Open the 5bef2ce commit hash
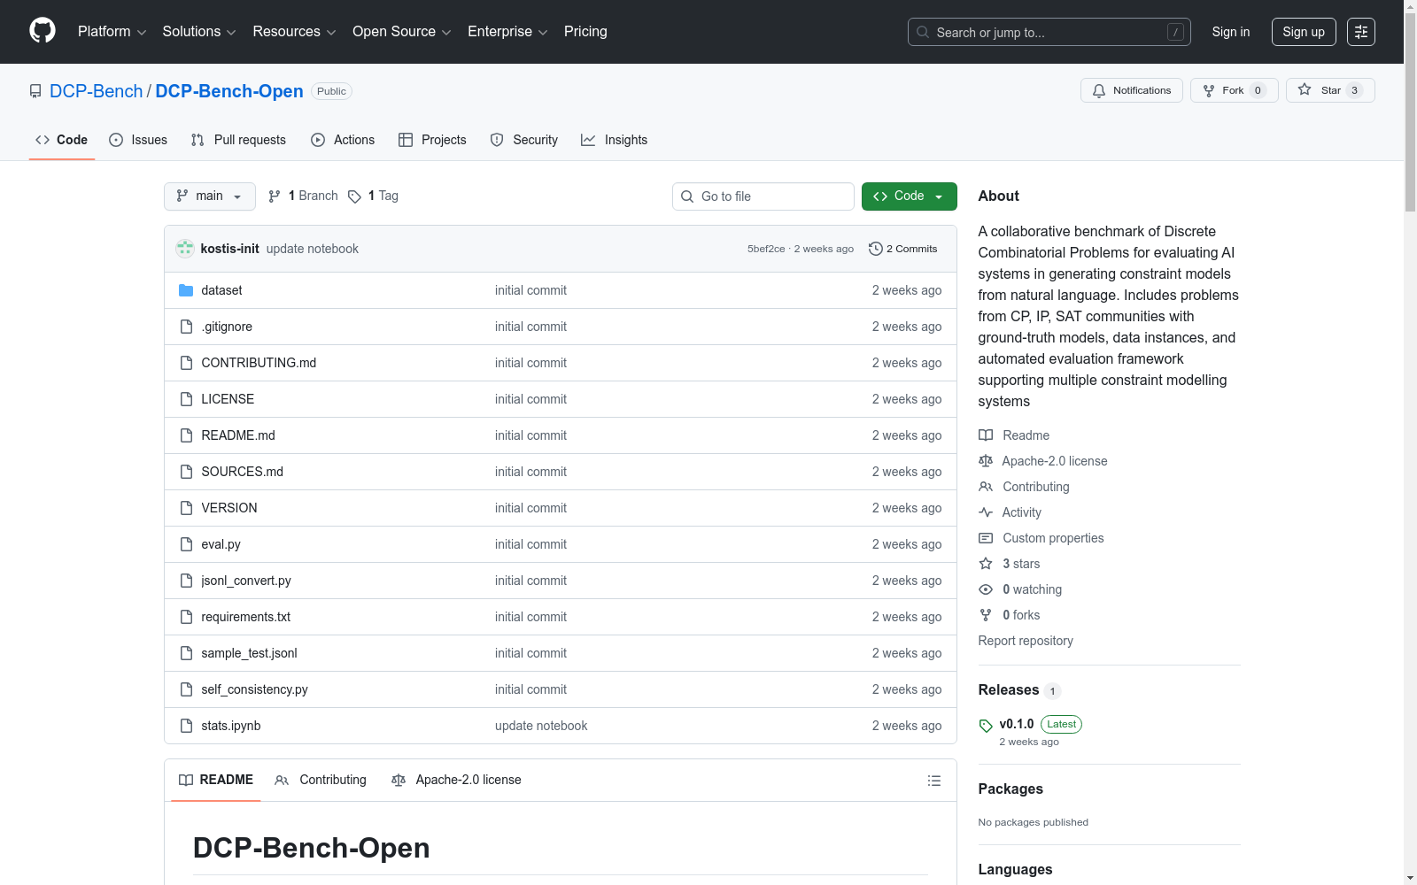Screen dimensions: 1417x885 (x=766, y=249)
